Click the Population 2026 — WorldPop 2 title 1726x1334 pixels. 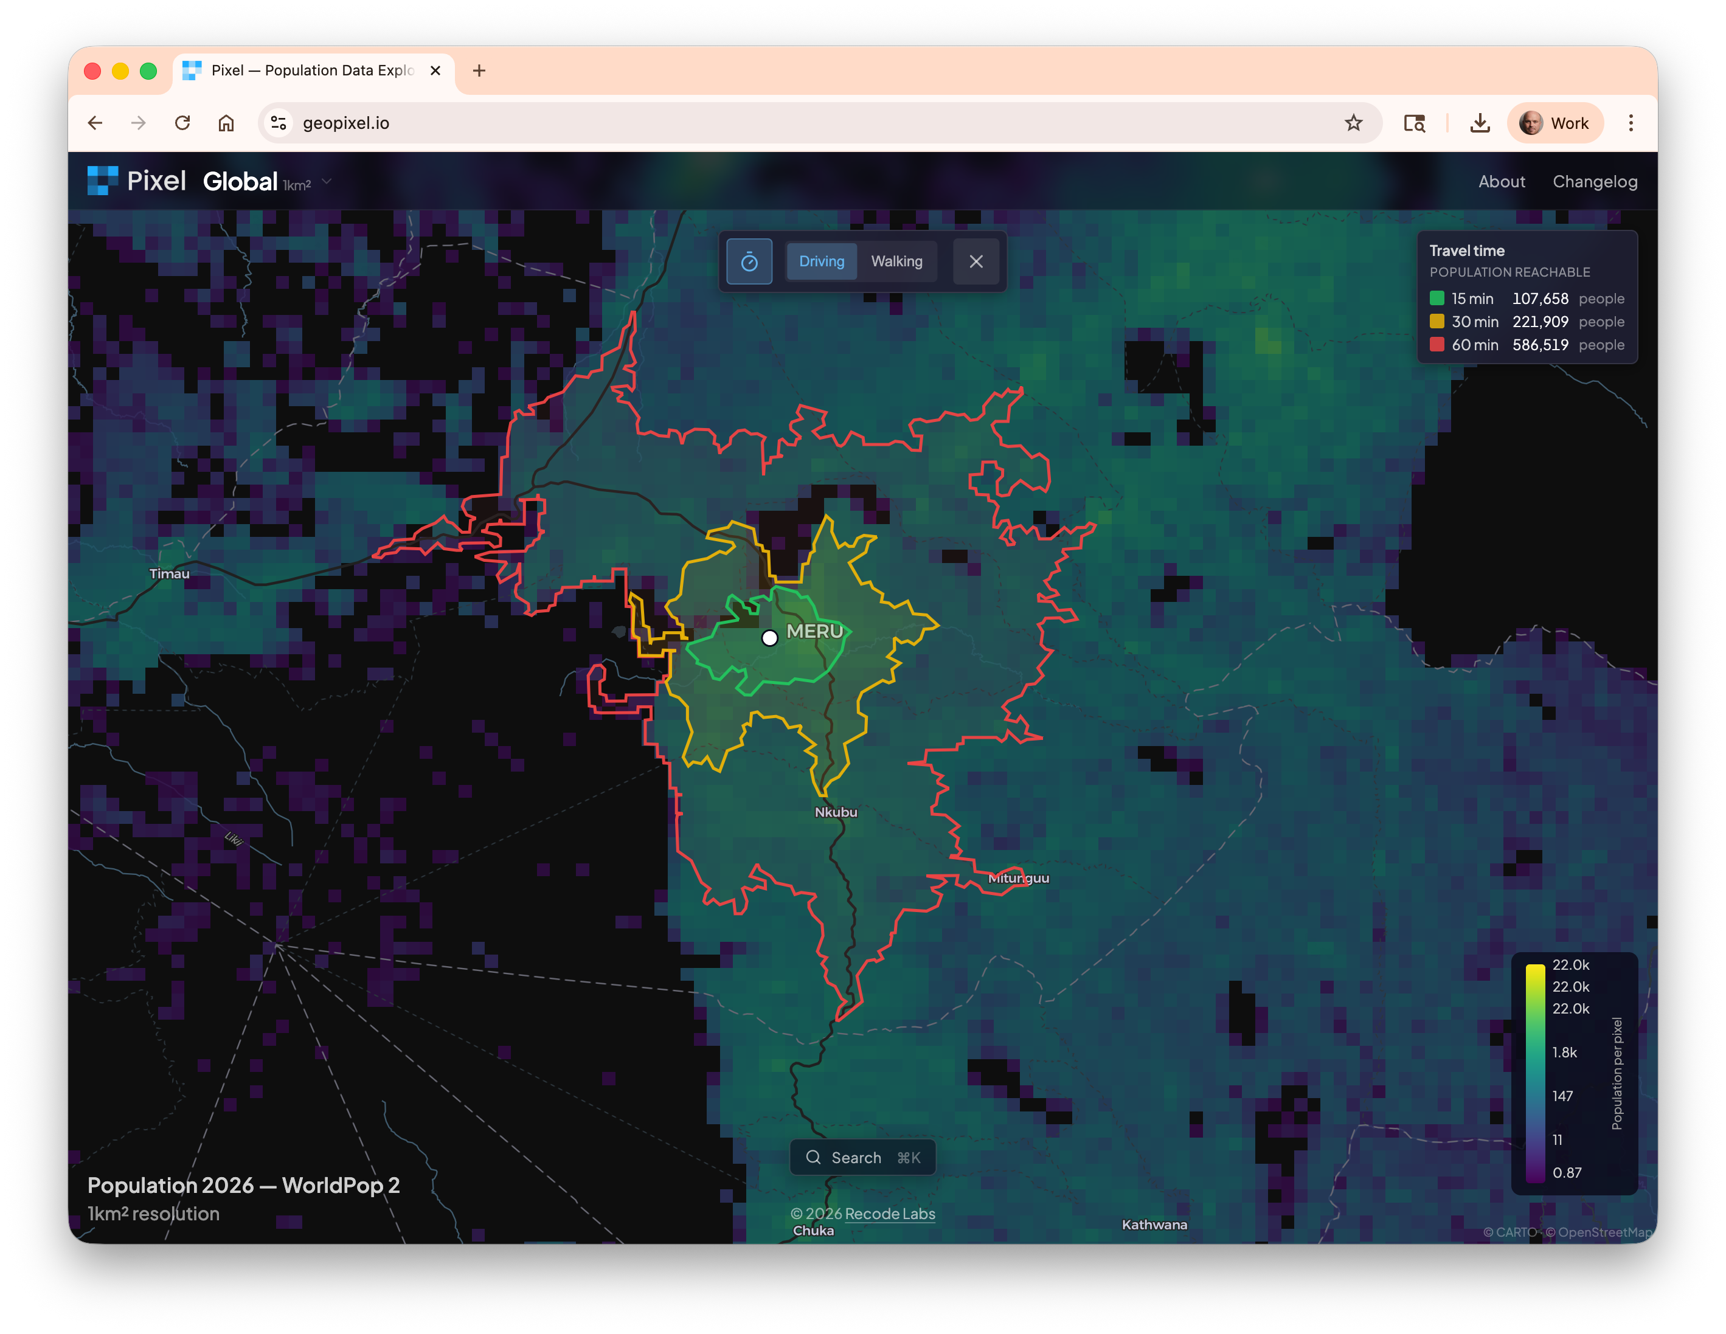pyautogui.click(x=243, y=1184)
